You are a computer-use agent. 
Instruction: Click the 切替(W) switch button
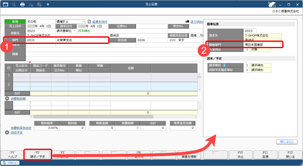(x=10, y=163)
